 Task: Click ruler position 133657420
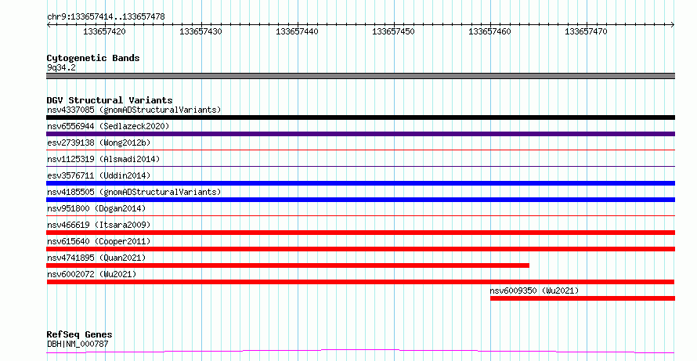click(104, 31)
